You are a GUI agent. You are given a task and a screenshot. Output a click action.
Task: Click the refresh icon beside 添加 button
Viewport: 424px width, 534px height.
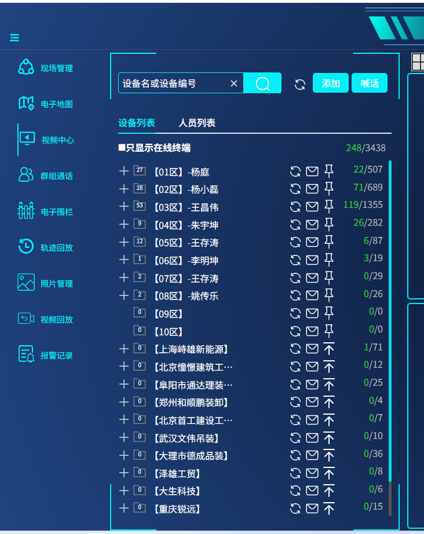pyautogui.click(x=300, y=84)
